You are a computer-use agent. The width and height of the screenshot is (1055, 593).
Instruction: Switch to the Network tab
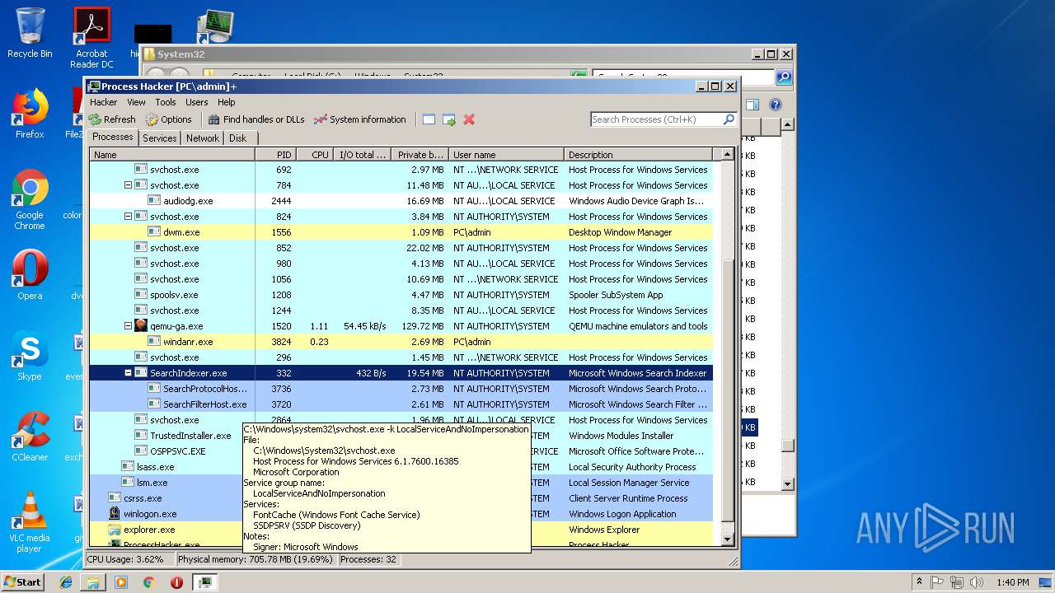coord(203,138)
